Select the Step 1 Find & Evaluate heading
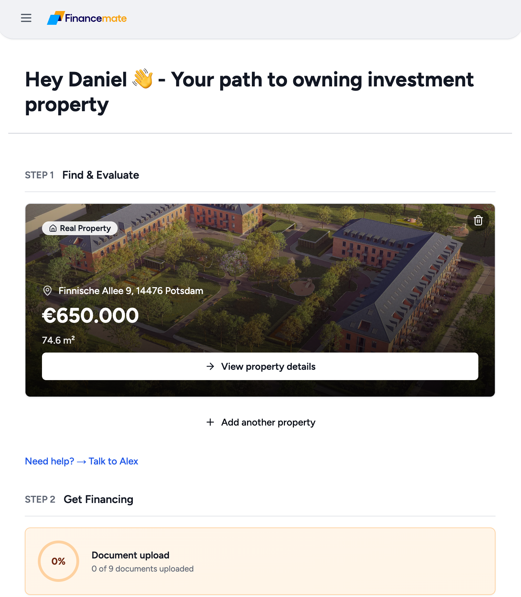 (x=100, y=175)
